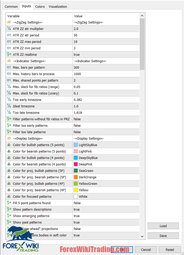Pick the DeepPink color swatch
This screenshot has height=255, width=184.
[76, 164]
